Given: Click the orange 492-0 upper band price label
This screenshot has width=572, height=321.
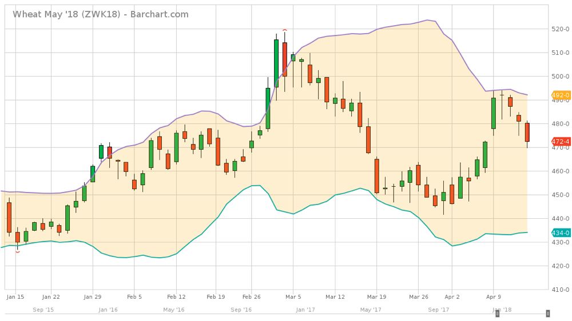Looking at the screenshot, I should [x=561, y=95].
